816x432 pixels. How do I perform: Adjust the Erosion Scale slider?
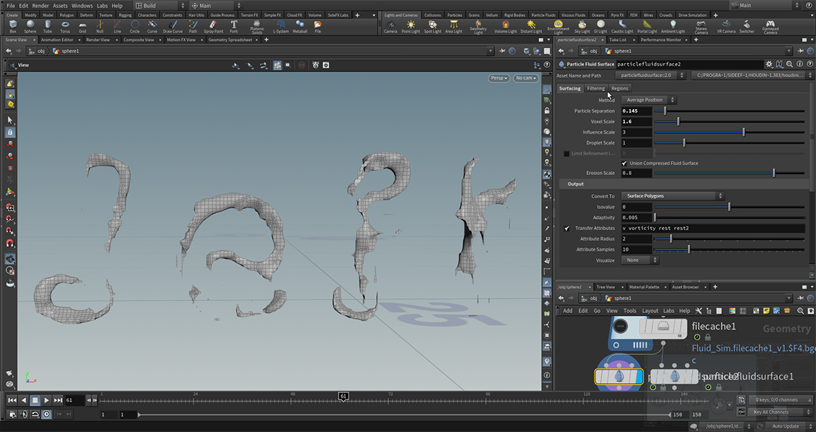(x=773, y=173)
